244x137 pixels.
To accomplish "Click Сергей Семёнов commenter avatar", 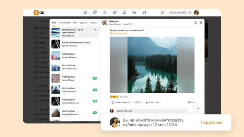I will [x=112, y=111].
